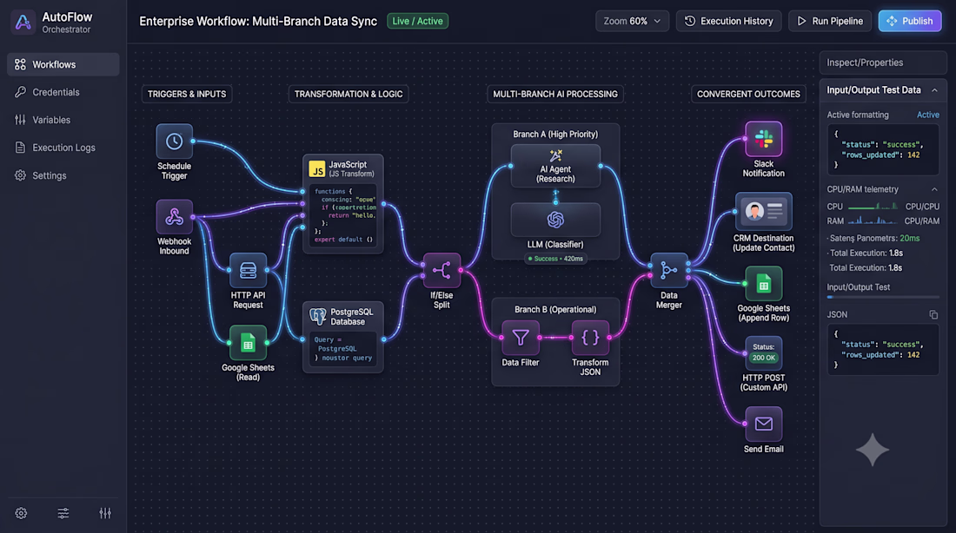
Task: Select the Slack Notification node
Action: tap(763, 139)
